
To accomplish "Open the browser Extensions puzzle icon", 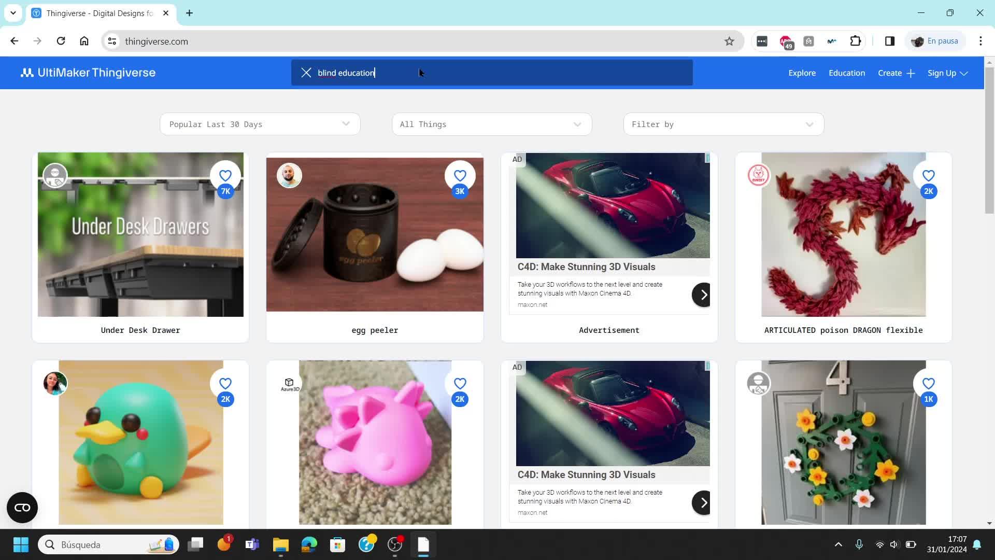I will coord(855,41).
